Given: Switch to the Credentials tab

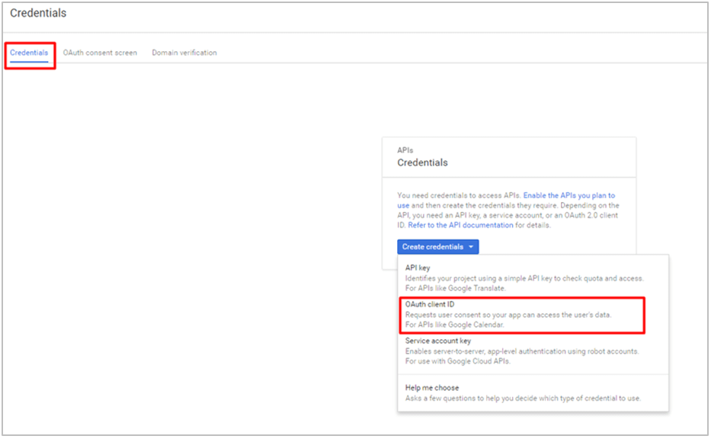Looking at the screenshot, I should [29, 53].
